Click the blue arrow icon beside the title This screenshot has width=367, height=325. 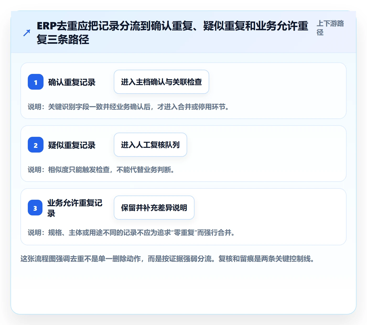(x=27, y=33)
